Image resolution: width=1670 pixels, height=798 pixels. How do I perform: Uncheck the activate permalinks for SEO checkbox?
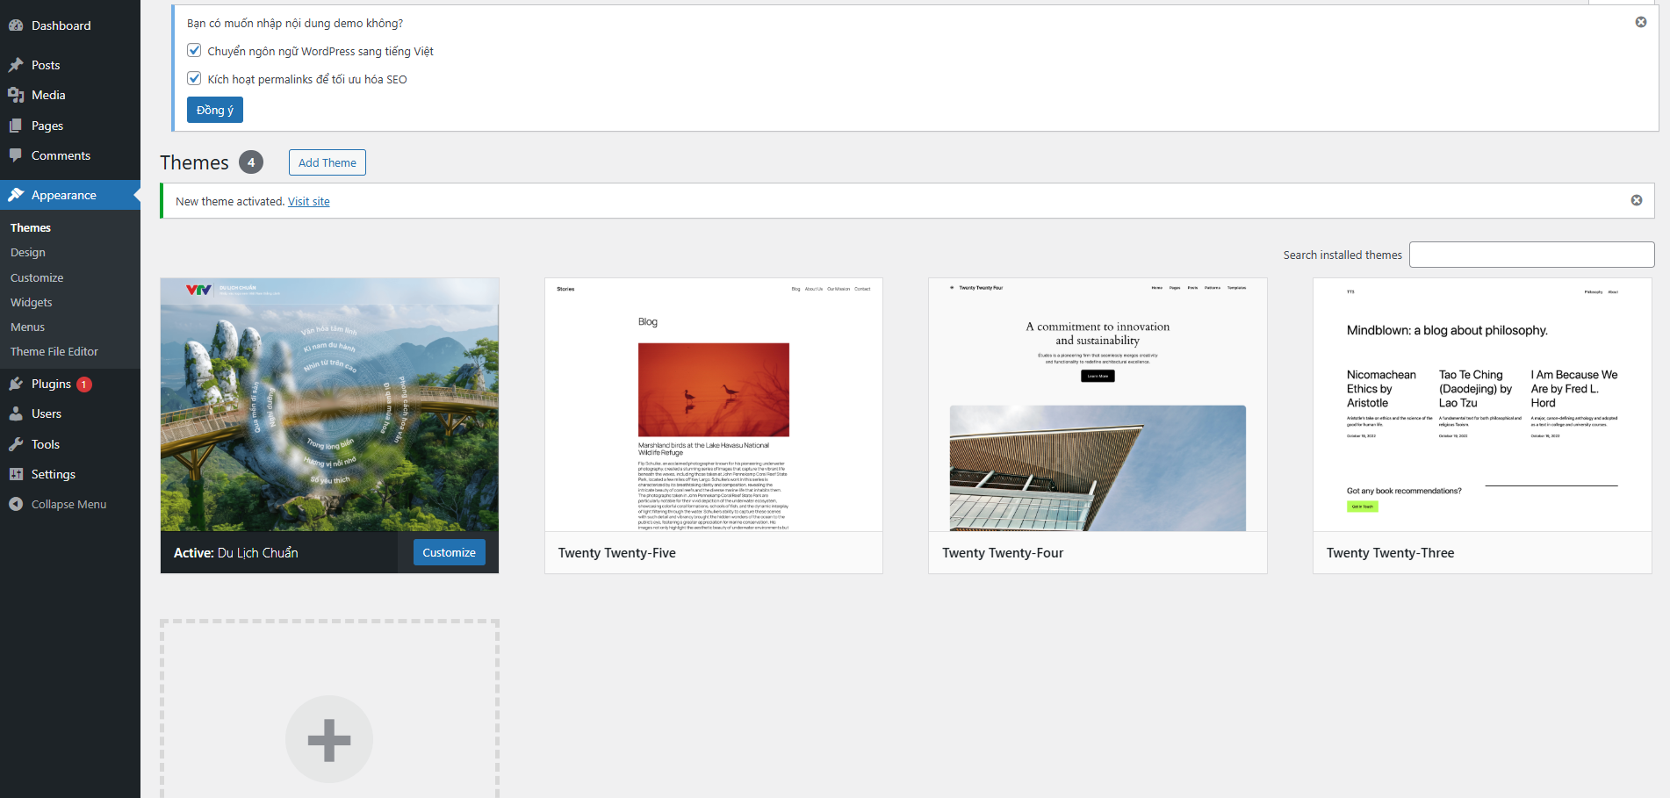tap(194, 78)
